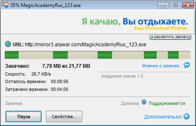This screenshot has height=126, width=196.
Task: Click the speech bubble comment icon
Action: coord(187,65)
